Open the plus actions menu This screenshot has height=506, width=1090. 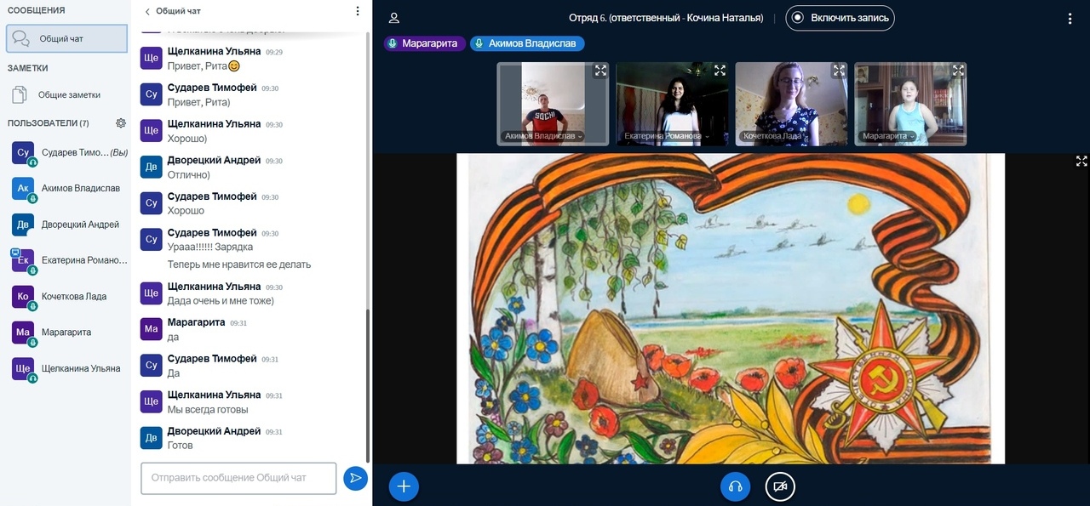point(404,486)
